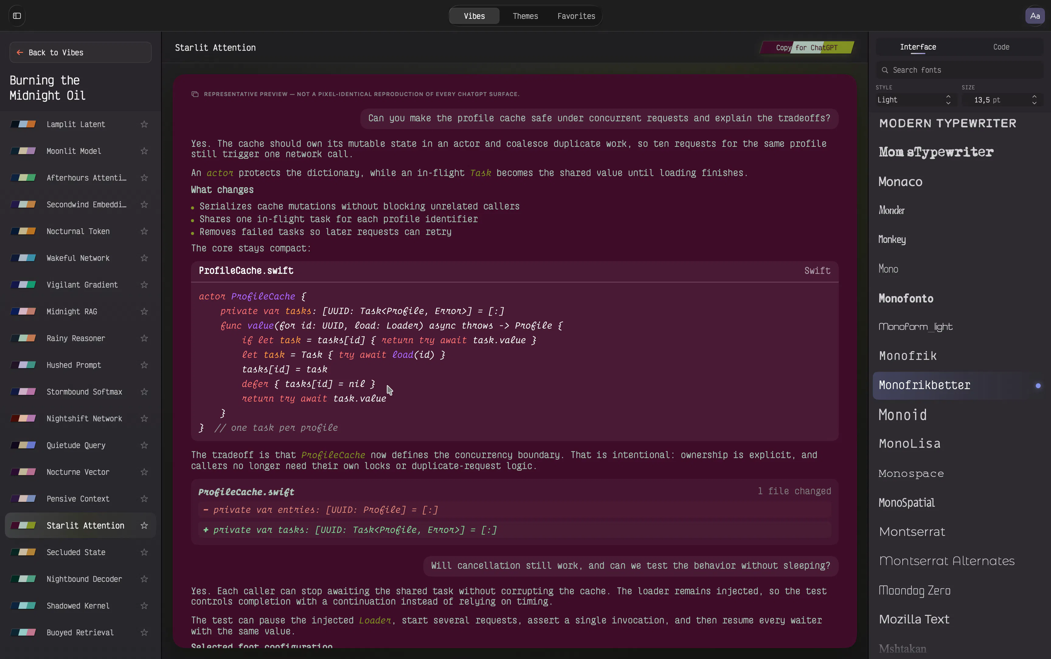Switch to the Favorites tab
The width and height of the screenshot is (1051, 659).
tap(576, 16)
